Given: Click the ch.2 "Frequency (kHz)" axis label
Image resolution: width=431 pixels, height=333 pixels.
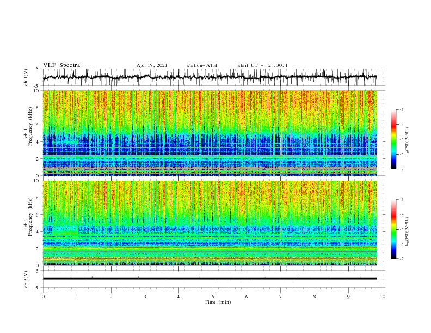Looking at the screenshot, I should coord(31,216).
